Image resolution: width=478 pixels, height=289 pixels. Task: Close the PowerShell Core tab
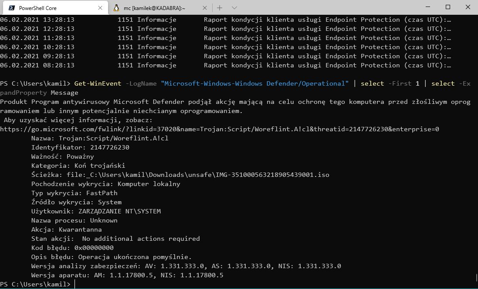(100, 8)
